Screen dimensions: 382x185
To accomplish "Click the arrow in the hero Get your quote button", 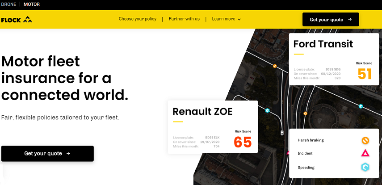I will [68, 154].
